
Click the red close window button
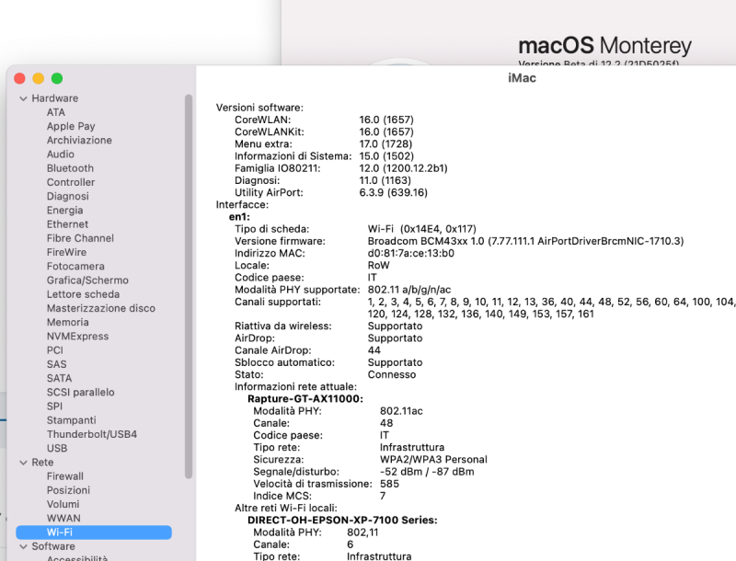(x=19, y=78)
